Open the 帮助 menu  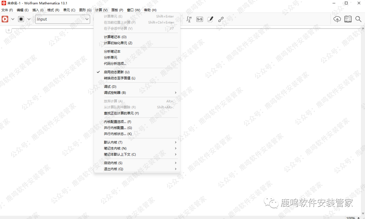point(150,10)
